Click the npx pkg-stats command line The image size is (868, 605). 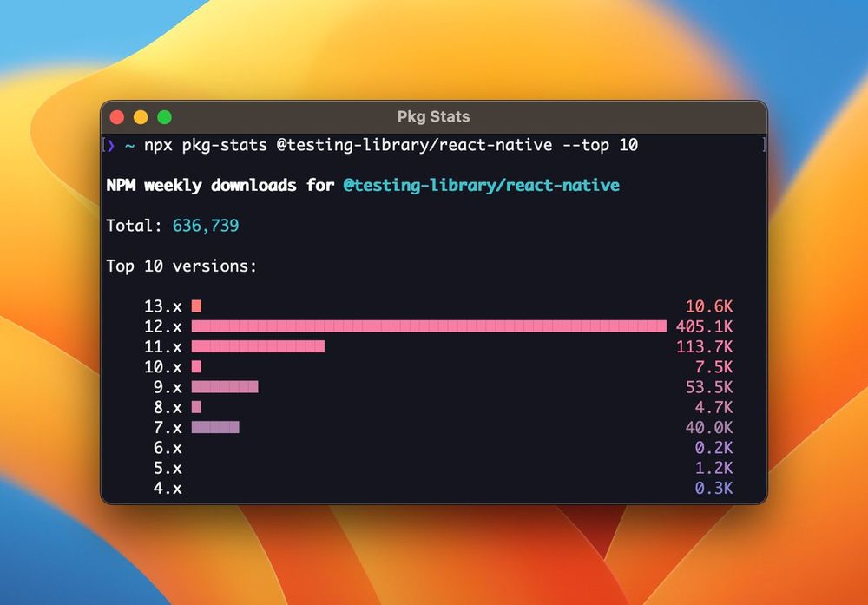(x=391, y=145)
